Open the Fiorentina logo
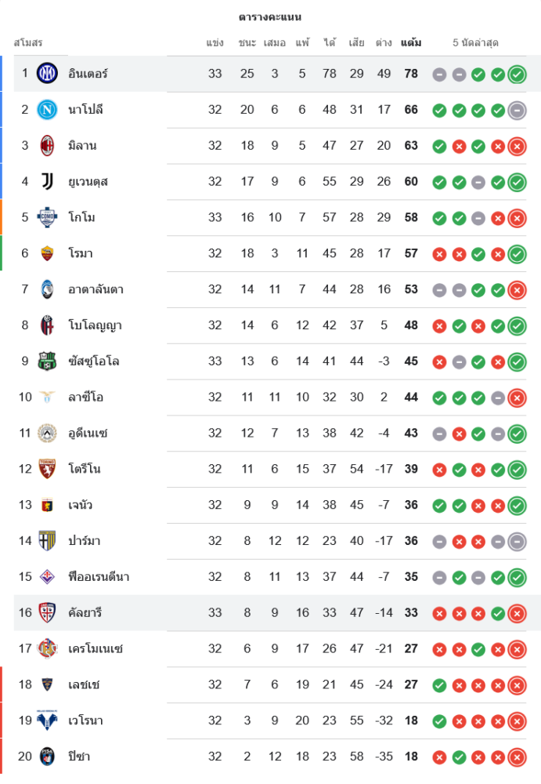The width and height of the screenshot is (541, 784). tap(47, 577)
